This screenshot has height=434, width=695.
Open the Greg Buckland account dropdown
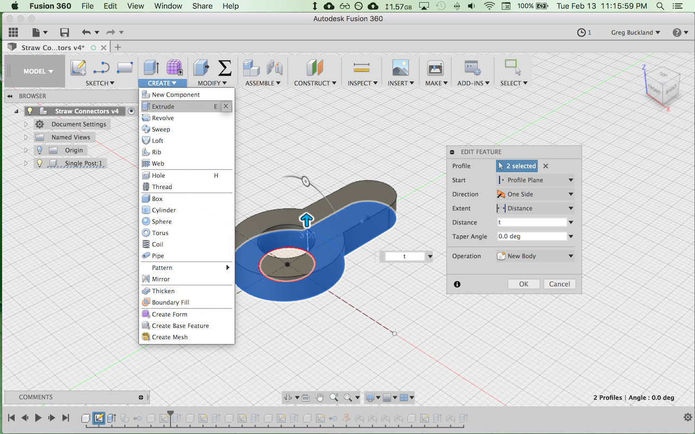tap(635, 33)
